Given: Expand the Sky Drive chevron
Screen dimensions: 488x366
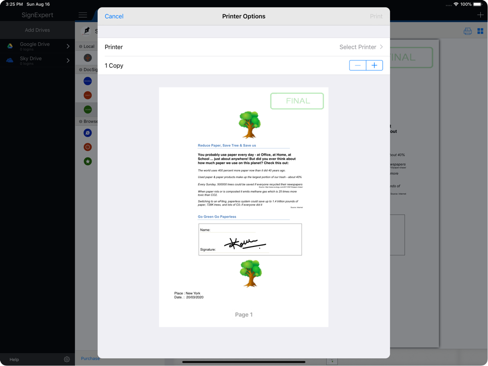Looking at the screenshot, I should coord(68,61).
